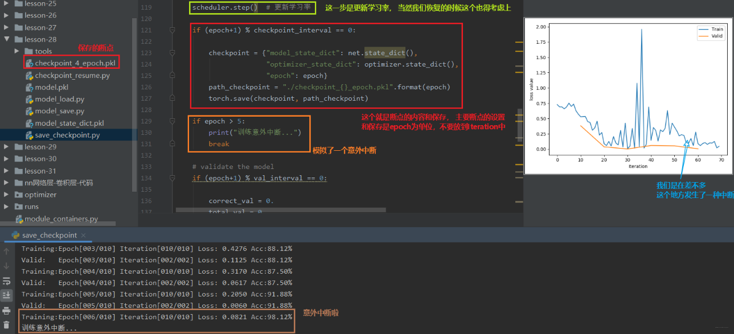Click '# validate the model' comment
This screenshot has height=334, width=734.
coord(233,167)
